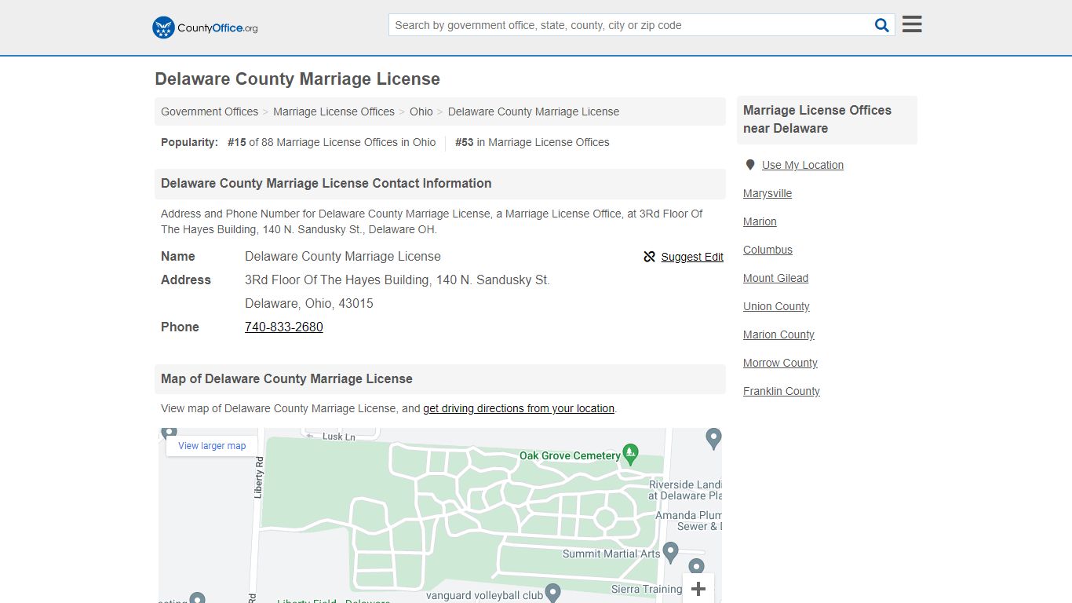The height and width of the screenshot is (603, 1072).
Task: Click the Suggest Edit link
Action: (692, 257)
